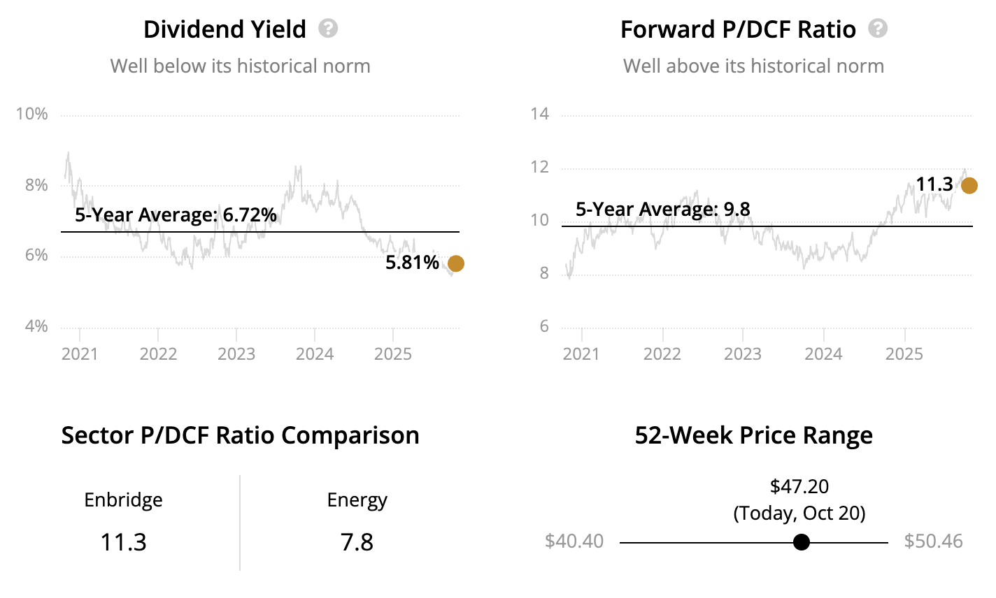996x598 pixels.
Task: Select the Energy sector label
Action: point(357,500)
